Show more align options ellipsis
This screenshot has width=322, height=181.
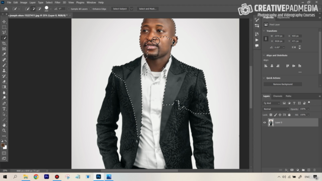(x=300, y=72)
